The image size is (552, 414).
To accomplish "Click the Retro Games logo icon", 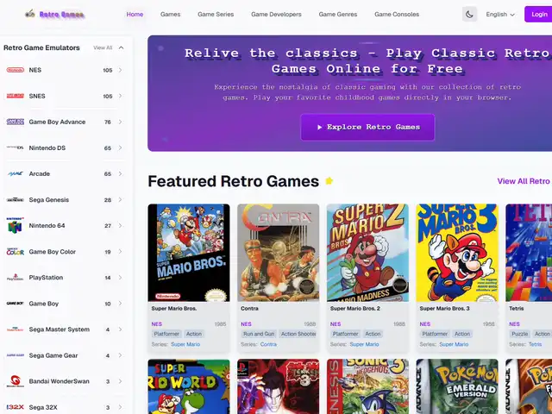I will (x=30, y=14).
